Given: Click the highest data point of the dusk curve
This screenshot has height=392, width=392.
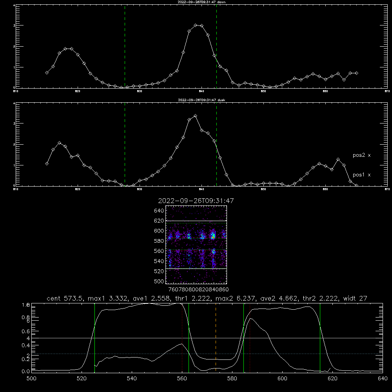Looking at the screenshot, I should tap(195, 116).
